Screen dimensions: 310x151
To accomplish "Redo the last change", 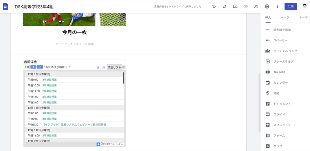I will [224, 6].
